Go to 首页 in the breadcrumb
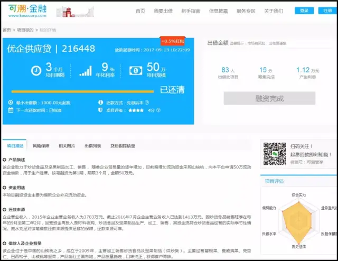The width and height of the screenshot is (338, 261). pos(7,30)
